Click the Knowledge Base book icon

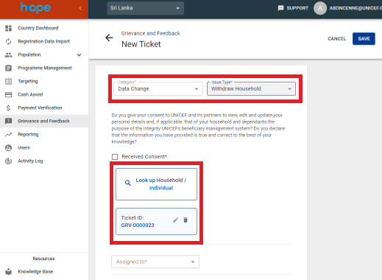pos(8,272)
